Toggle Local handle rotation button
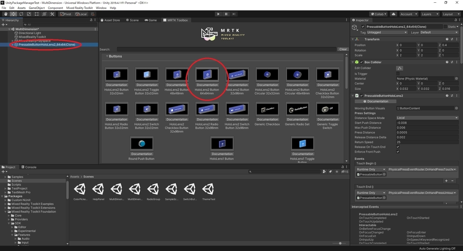 coord(81,14)
